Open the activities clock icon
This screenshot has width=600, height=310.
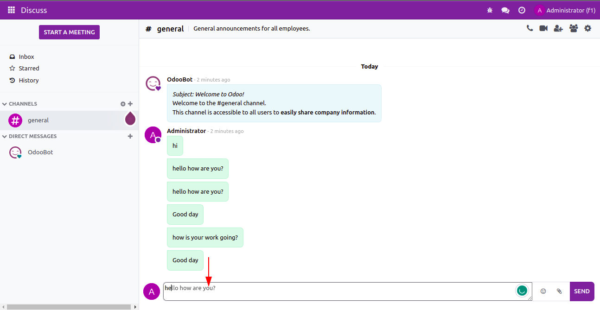point(522,10)
